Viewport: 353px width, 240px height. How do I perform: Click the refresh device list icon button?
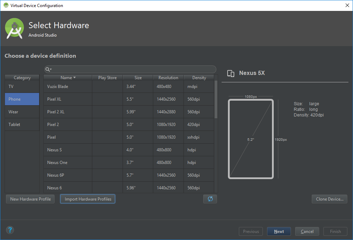click(210, 199)
